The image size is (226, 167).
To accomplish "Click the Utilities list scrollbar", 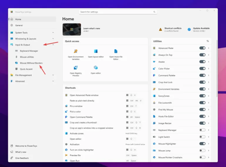I will 217,67.
